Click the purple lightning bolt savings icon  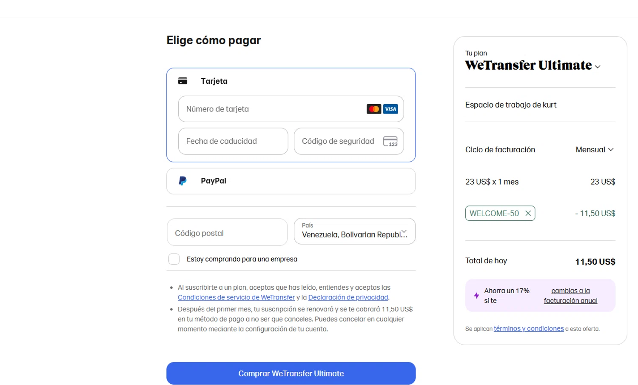click(476, 295)
